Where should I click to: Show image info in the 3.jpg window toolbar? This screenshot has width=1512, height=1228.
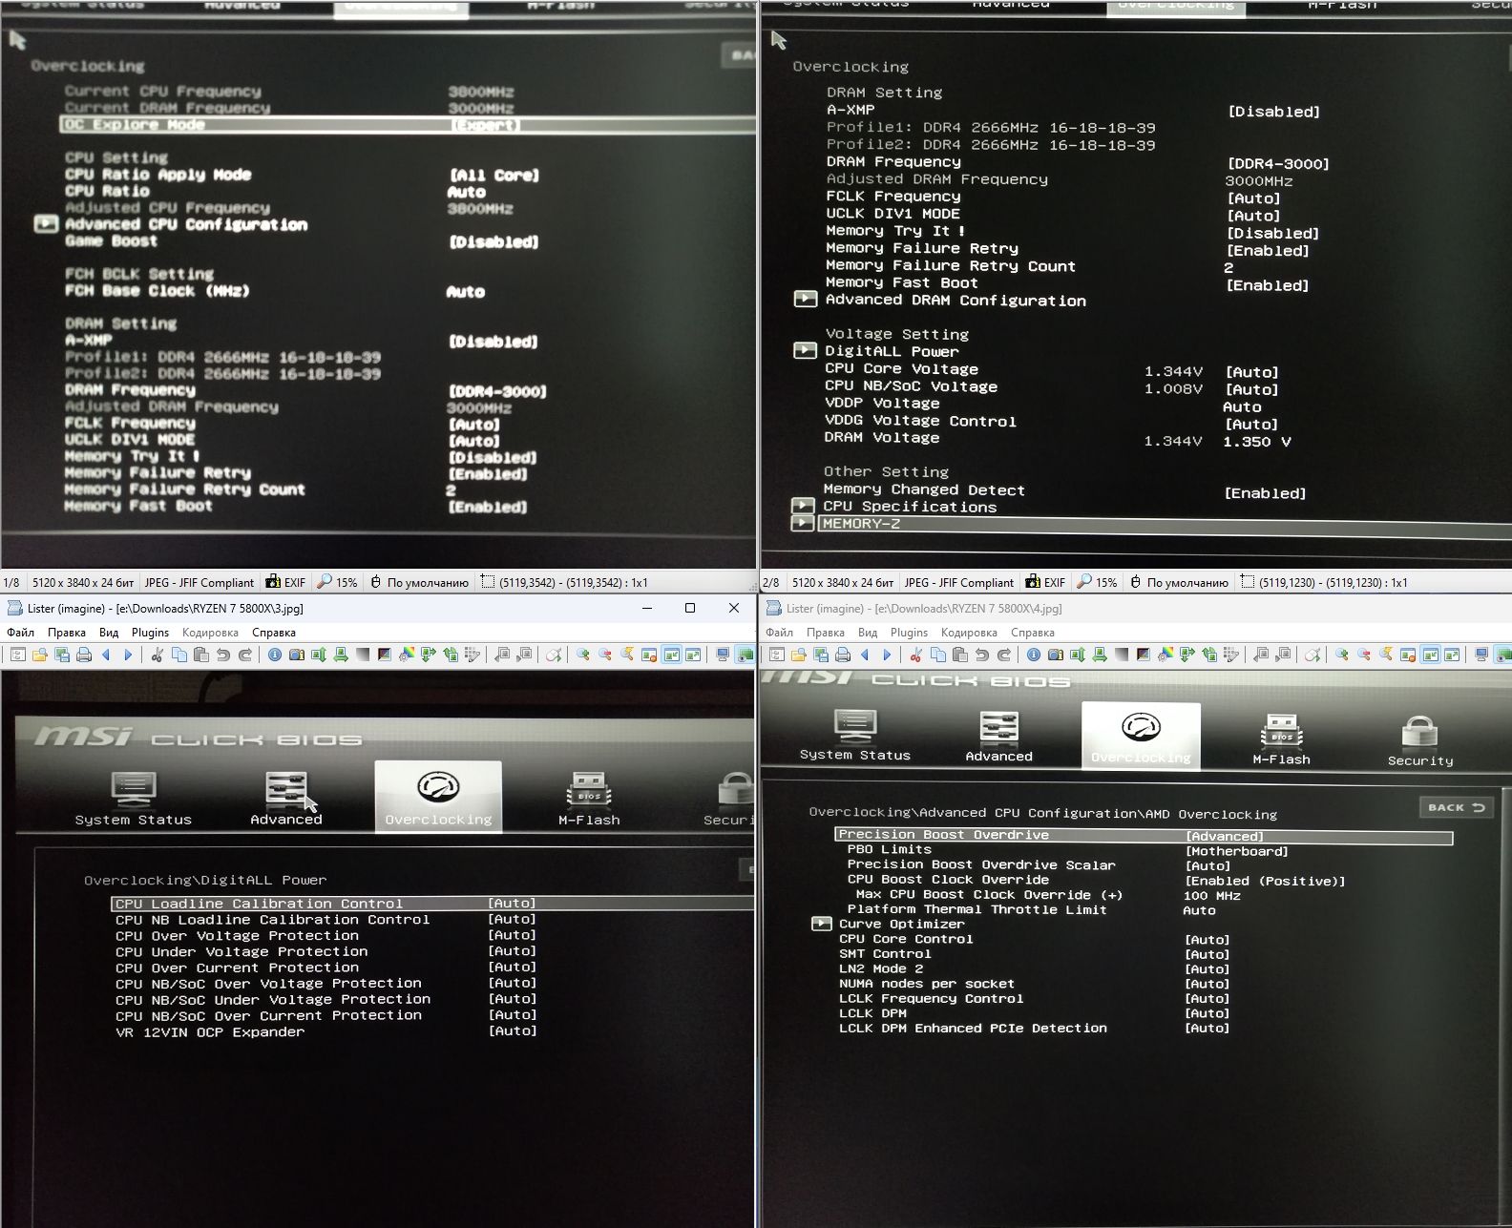pyautogui.click(x=275, y=655)
